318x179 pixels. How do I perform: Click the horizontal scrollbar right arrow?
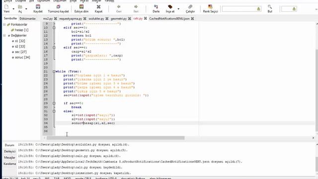tap(313, 138)
